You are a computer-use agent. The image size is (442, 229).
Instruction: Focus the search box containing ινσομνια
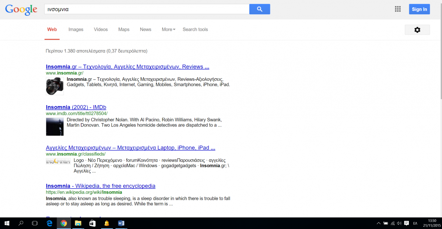(x=147, y=9)
